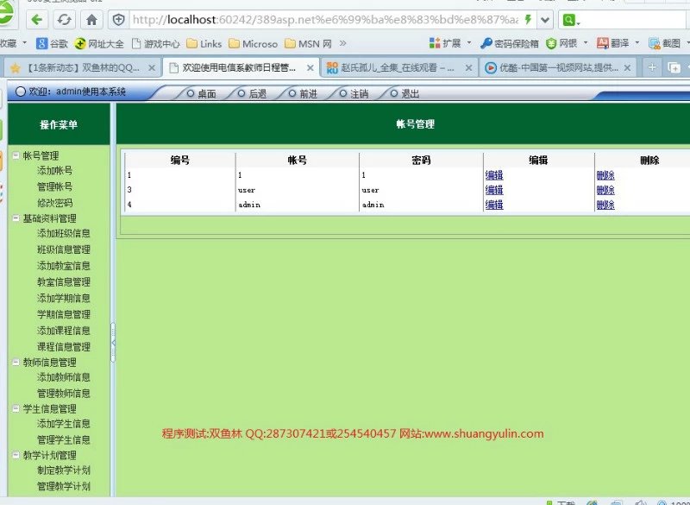Open 添加学期信息 in the sidebar
This screenshot has height=505, width=690.
[x=63, y=298]
